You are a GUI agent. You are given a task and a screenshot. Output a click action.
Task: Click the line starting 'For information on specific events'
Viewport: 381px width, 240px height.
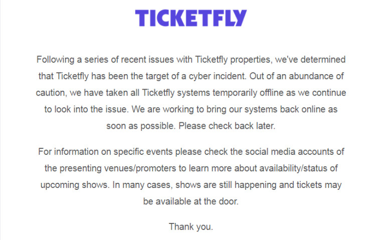(x=191, y=152)
